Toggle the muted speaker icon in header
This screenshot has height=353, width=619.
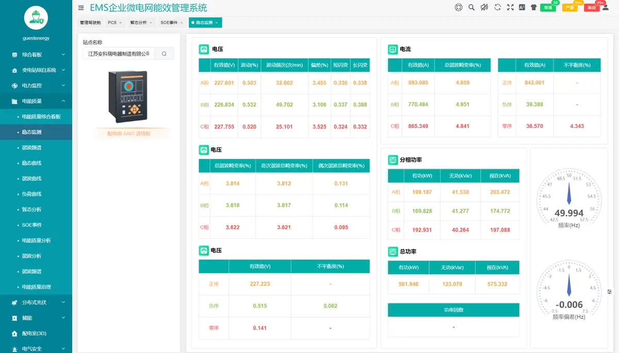484,7
